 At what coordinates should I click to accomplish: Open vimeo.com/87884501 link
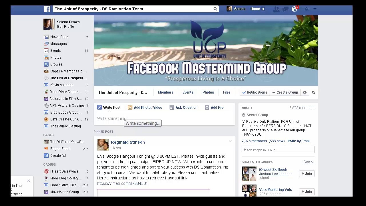[122, 183]
